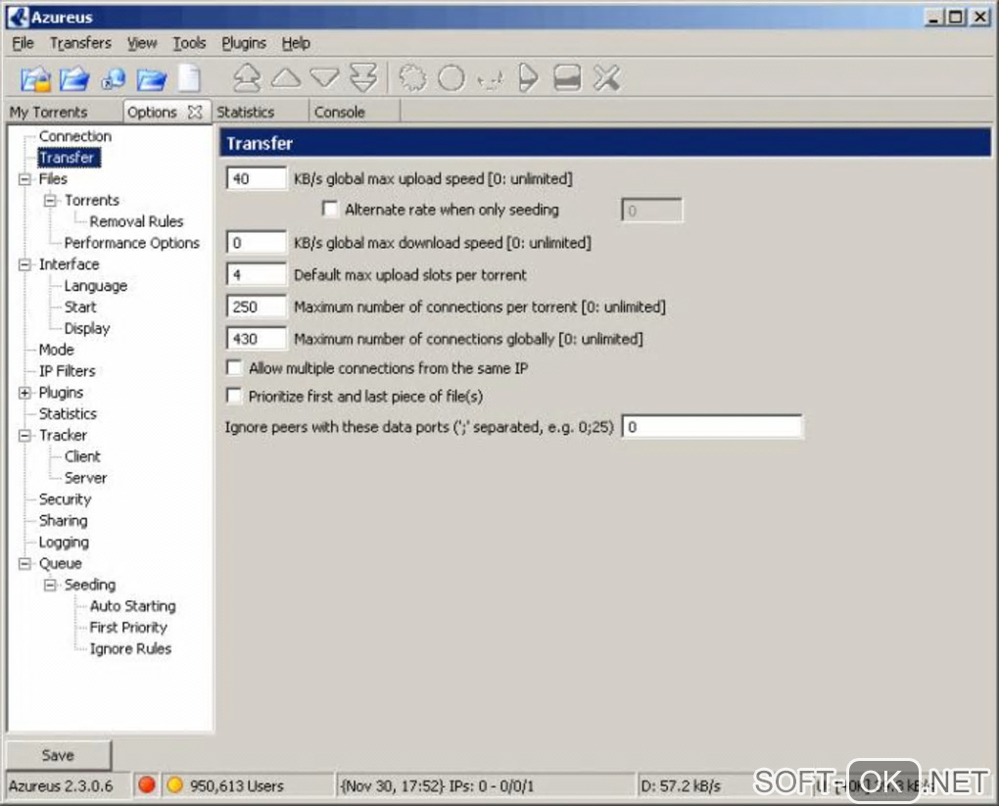Collapse the Torrents tree node

click(50, 201)
